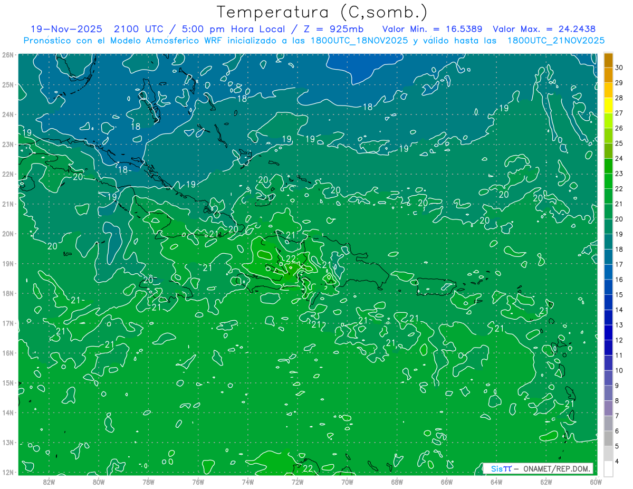Click the longitude axis label "60W"
Screen dimensions: 633x489
596,482
